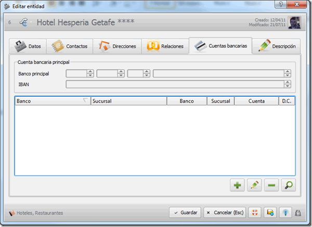Switch to the Contactos tab
Viewport: 312px width, 227px height.
tap(70, 46)
